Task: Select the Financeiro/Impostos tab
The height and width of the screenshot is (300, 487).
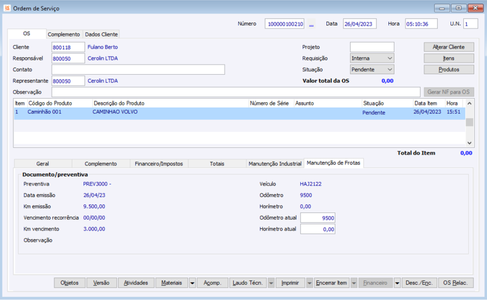Action: click(x=159, y=164)
